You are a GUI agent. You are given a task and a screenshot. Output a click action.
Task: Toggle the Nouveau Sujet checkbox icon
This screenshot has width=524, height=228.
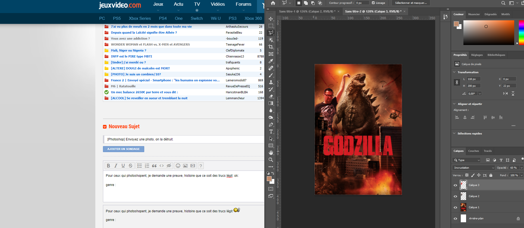(x=105, y=127)
